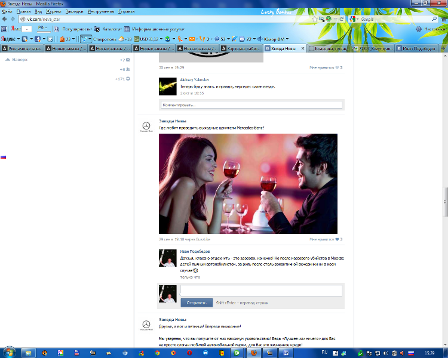Like the wine photo post
This screenshot has width=448, height=358.
click(326, 239)
